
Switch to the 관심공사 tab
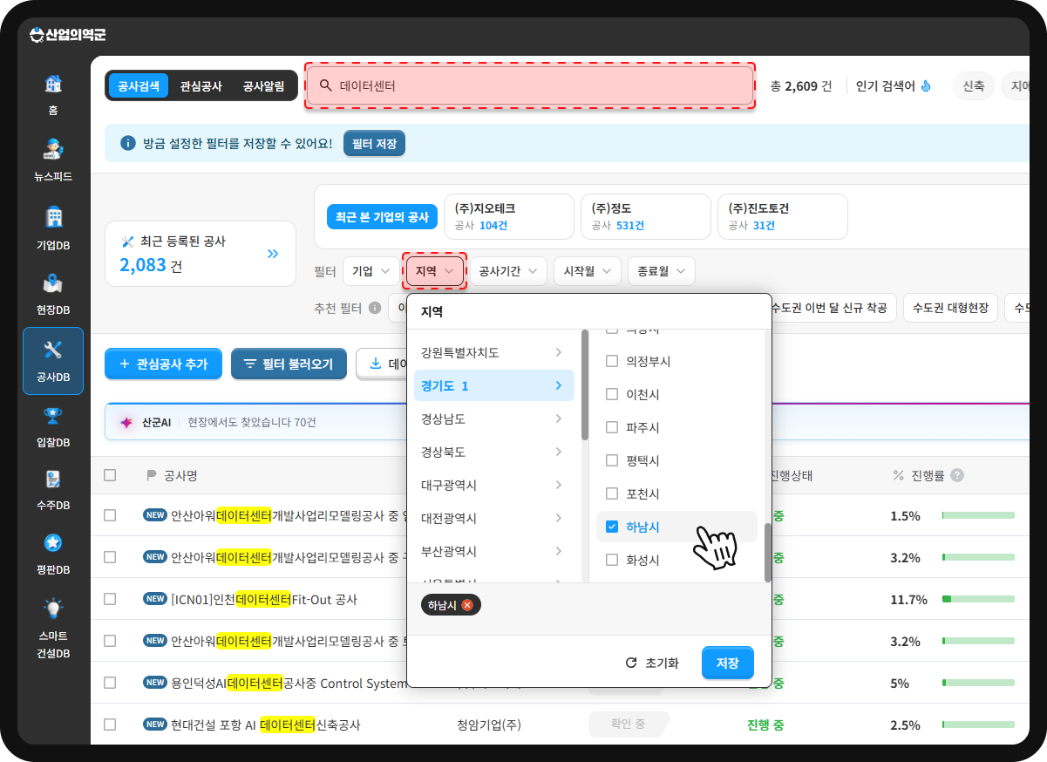[x=201, y=86]
